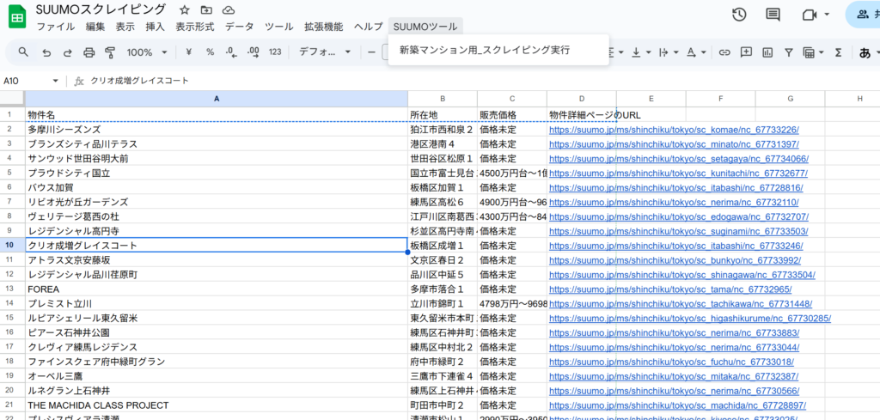Open the sc_higashikurume/nc_67730285 link
This screenshot has height=420, width=880.
690,318
